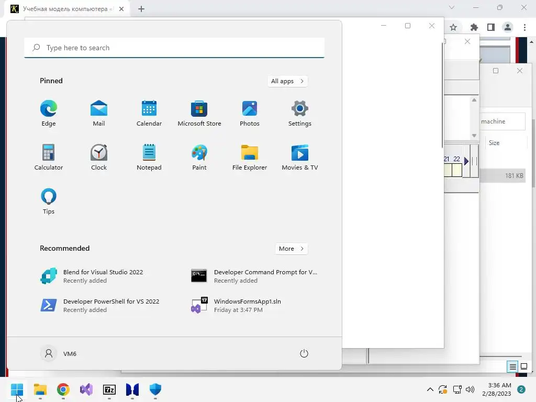Show More recommended items

[291, 249]
